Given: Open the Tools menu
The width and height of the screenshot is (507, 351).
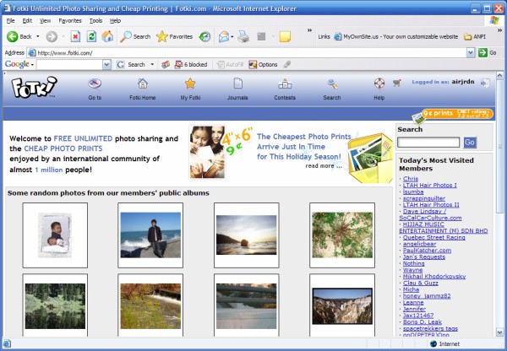Looking at the screenshot, I should pos(95,20).
